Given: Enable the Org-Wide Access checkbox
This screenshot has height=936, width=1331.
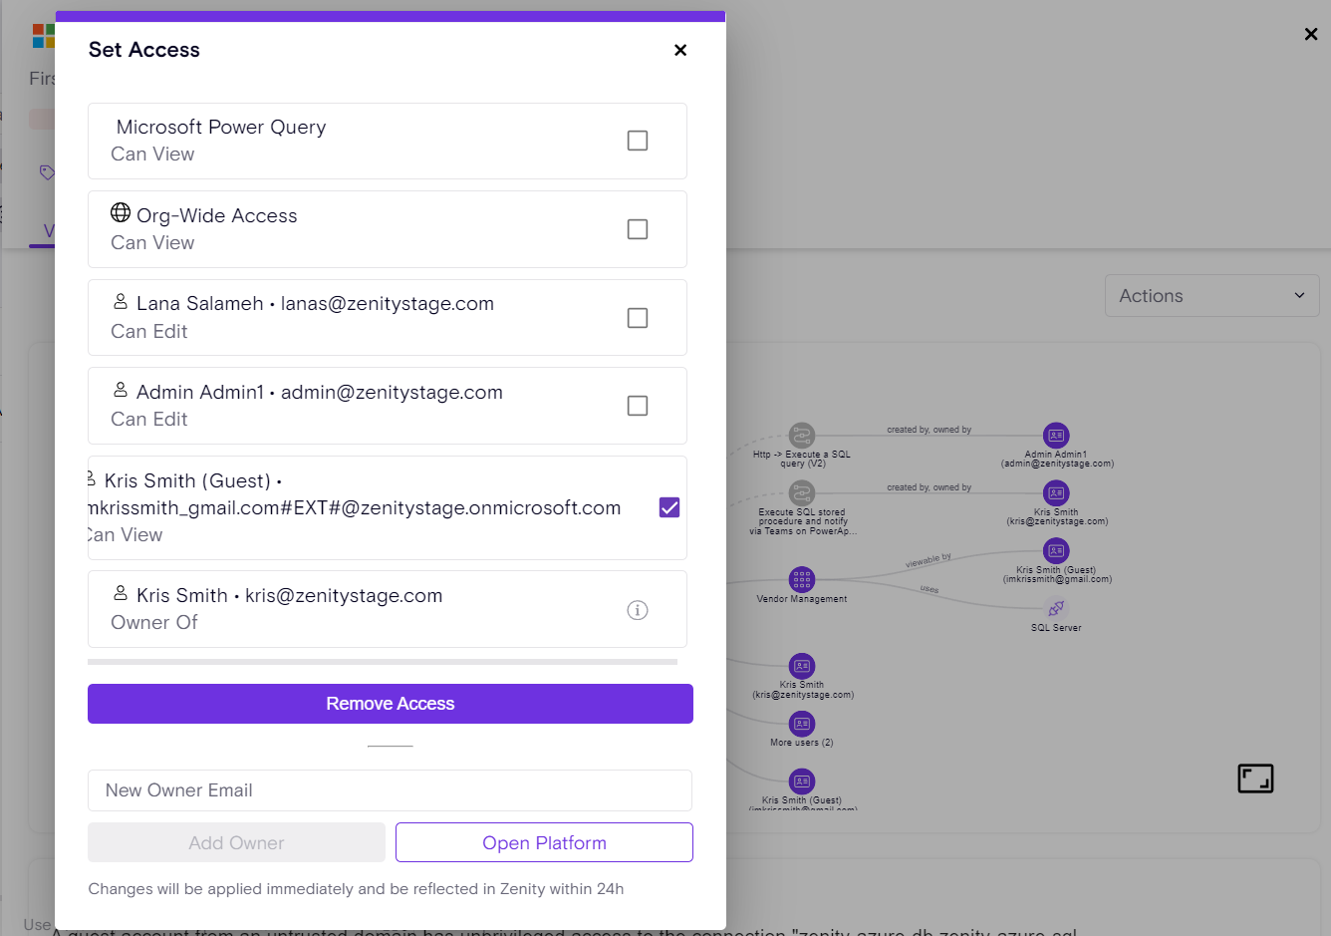Looking at the screenshot, I should (638, 229).
